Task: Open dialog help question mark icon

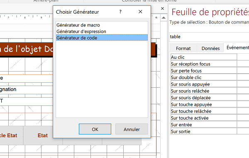Action: point(120,12)
